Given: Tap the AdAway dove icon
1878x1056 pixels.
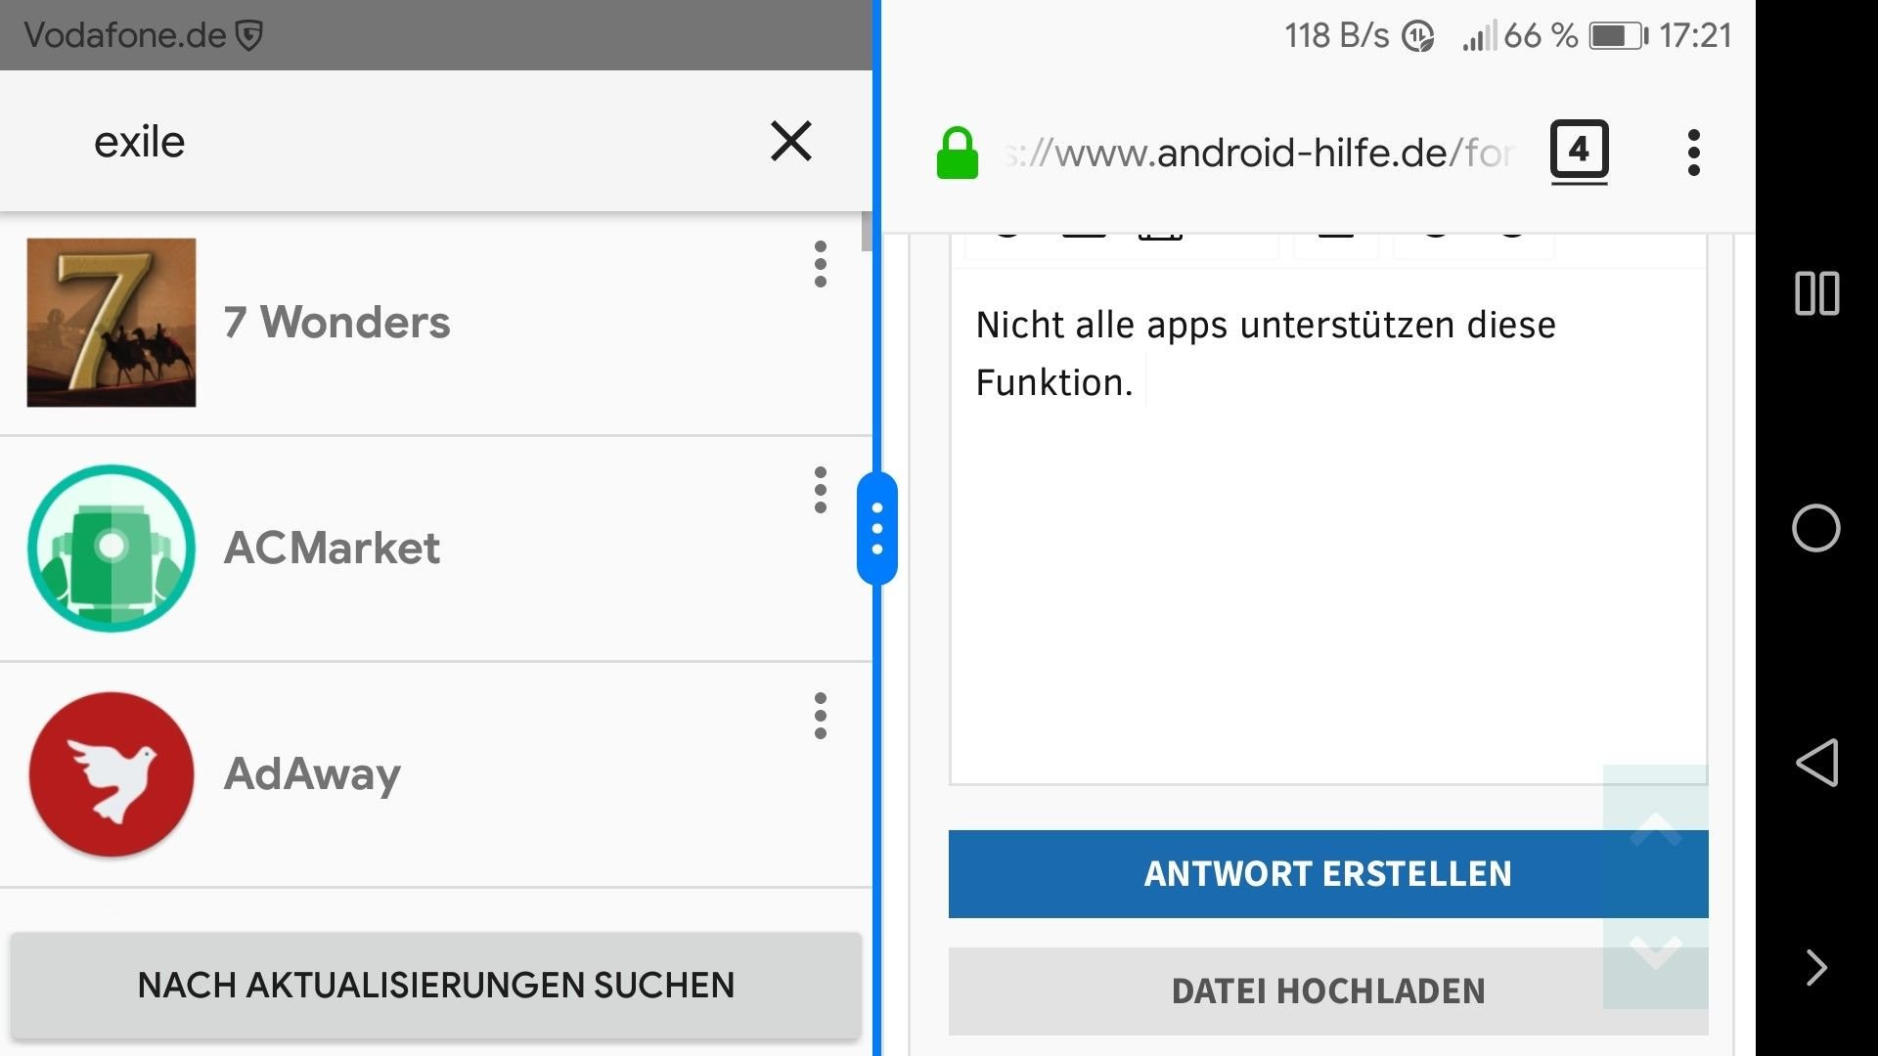Looking at the screenshot, I should 112,773.
